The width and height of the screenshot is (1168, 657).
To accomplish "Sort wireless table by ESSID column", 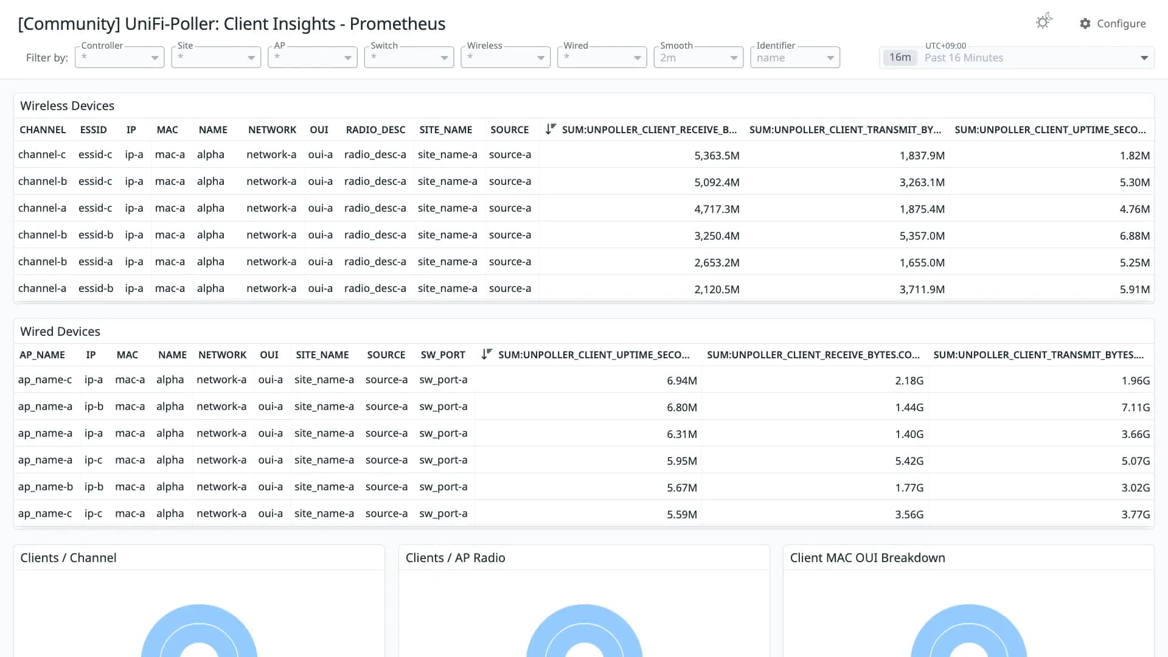I will 93,130.
